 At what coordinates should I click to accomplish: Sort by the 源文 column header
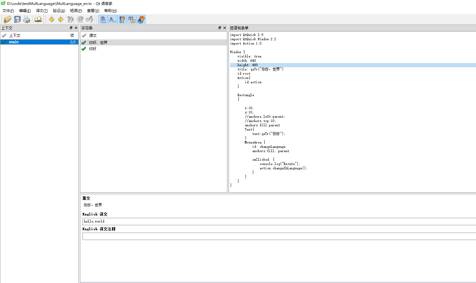tap(157, 36)
